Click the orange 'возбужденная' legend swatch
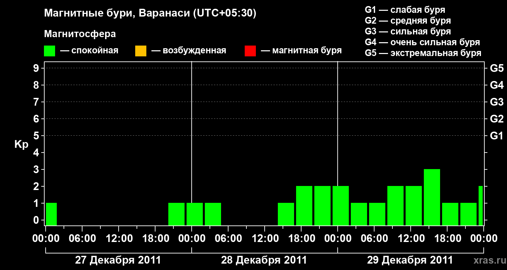Image resolution: width=507 pixels, height=270 pixels. click(x=141, y=51)
